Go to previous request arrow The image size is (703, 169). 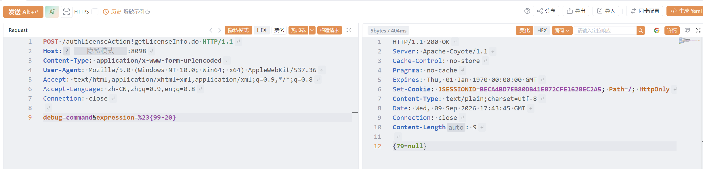pos(211,30)
